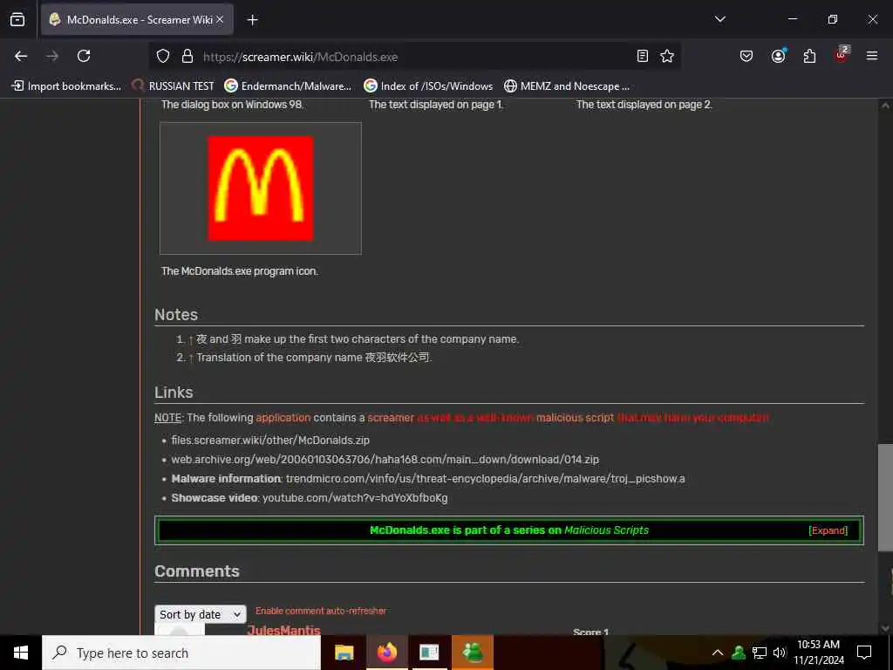Show hidden system tray icons

718,653
